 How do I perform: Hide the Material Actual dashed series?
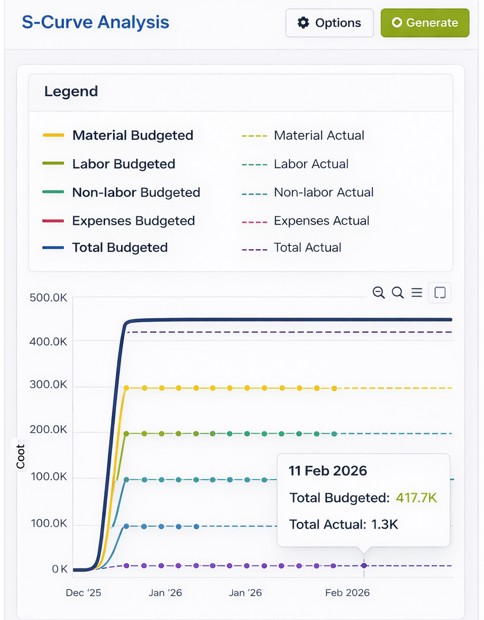(319, 136)
